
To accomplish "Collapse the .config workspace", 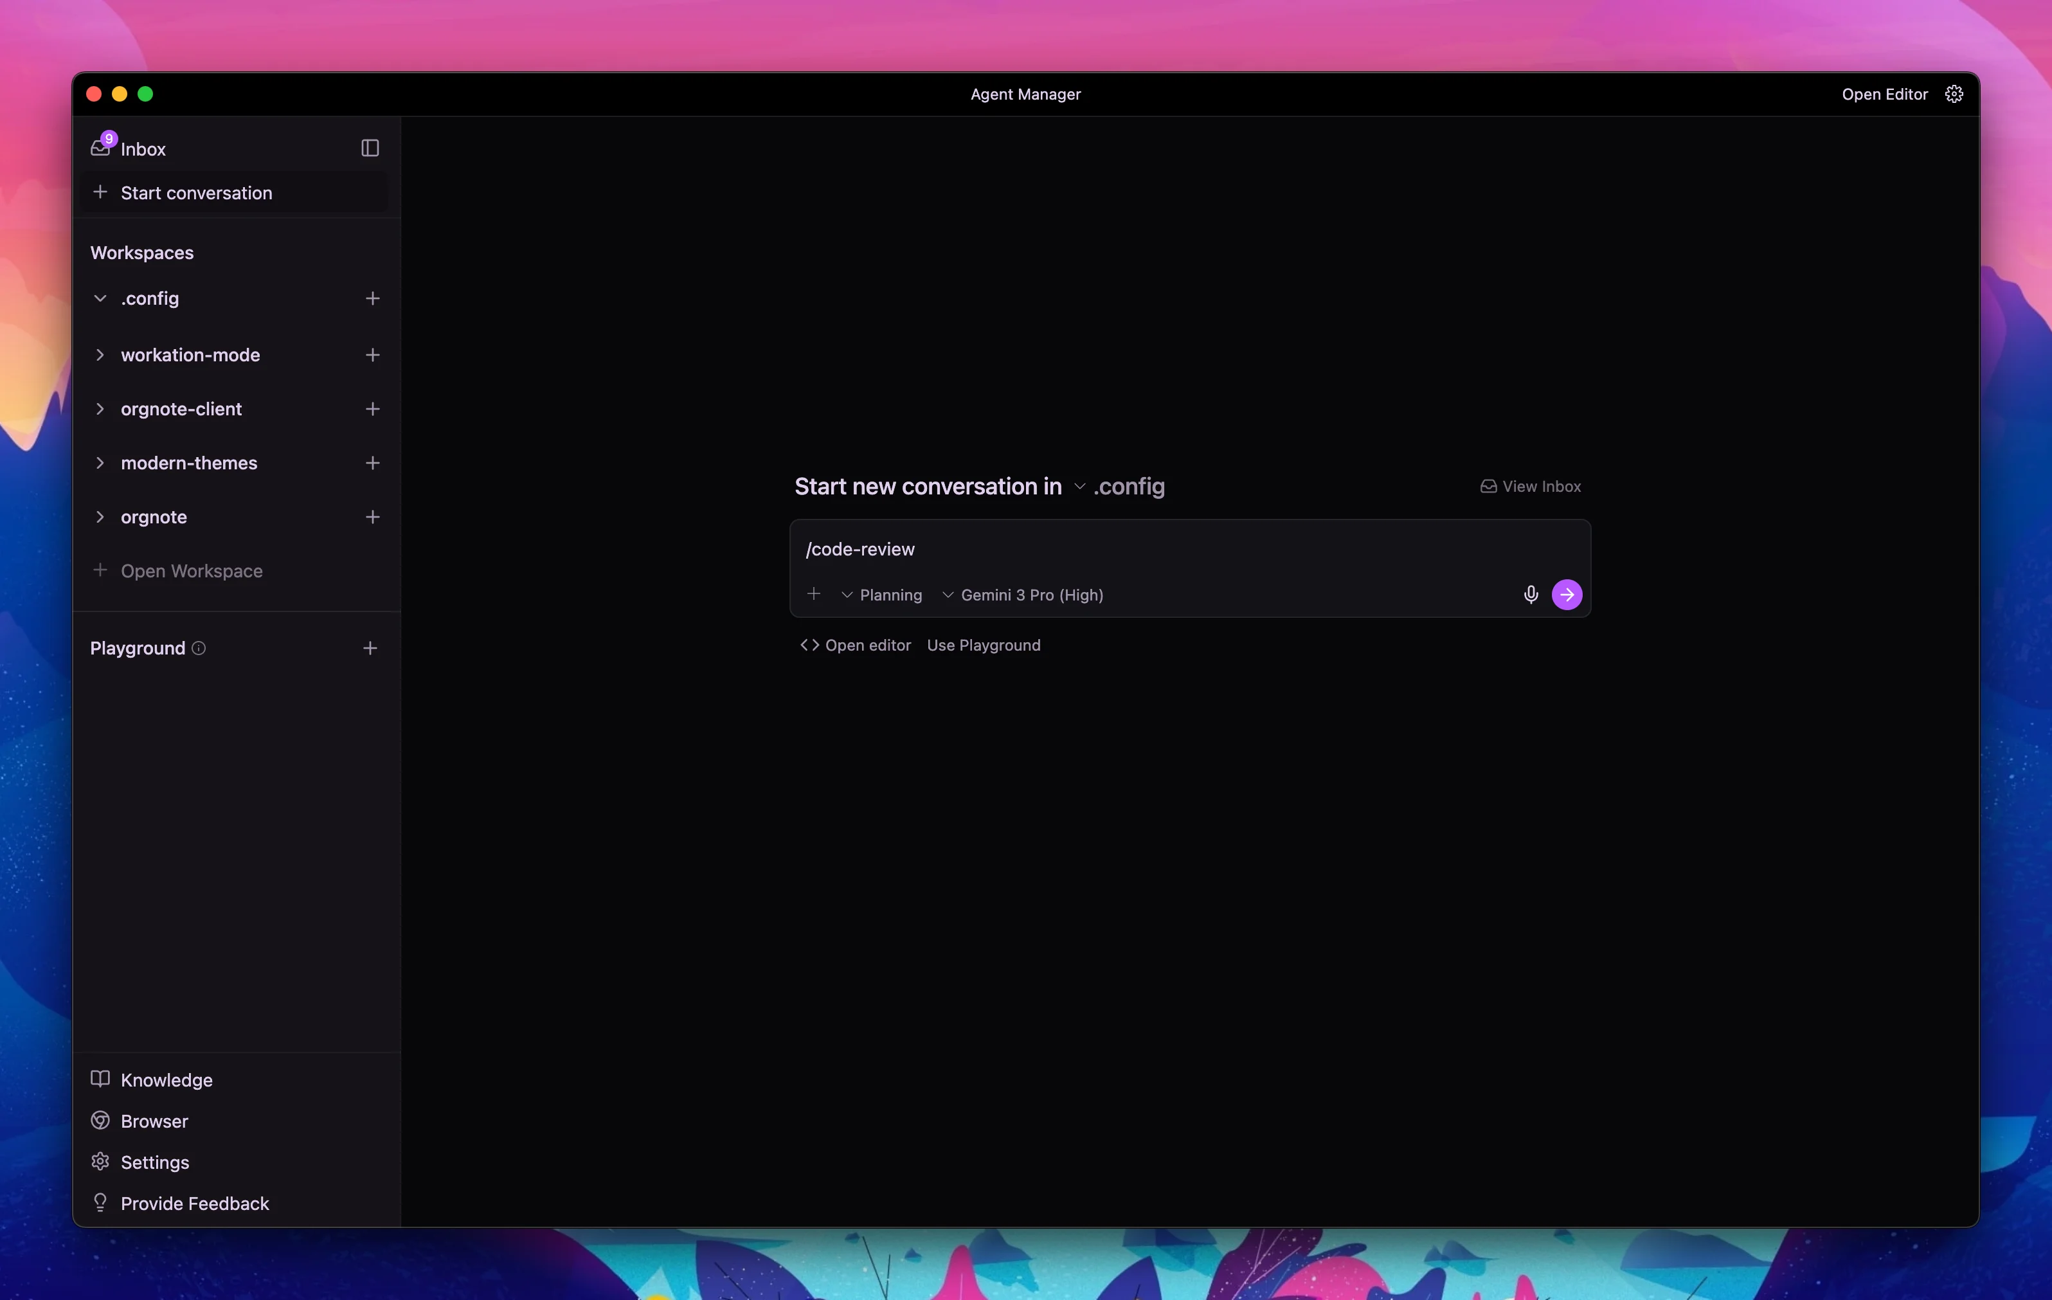I will coord(100,298).
